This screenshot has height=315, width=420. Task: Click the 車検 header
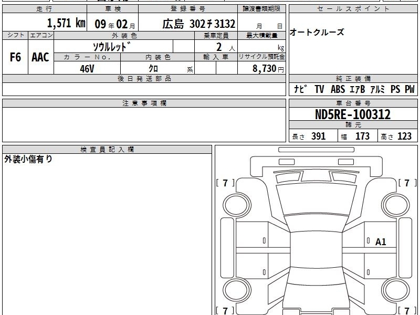coord(113,9)
